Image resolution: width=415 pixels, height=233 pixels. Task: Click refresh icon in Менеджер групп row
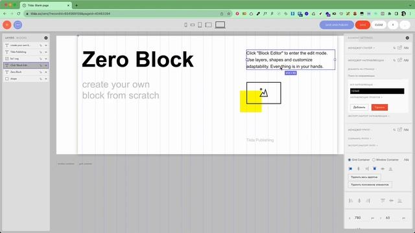[x=394, y=129]
